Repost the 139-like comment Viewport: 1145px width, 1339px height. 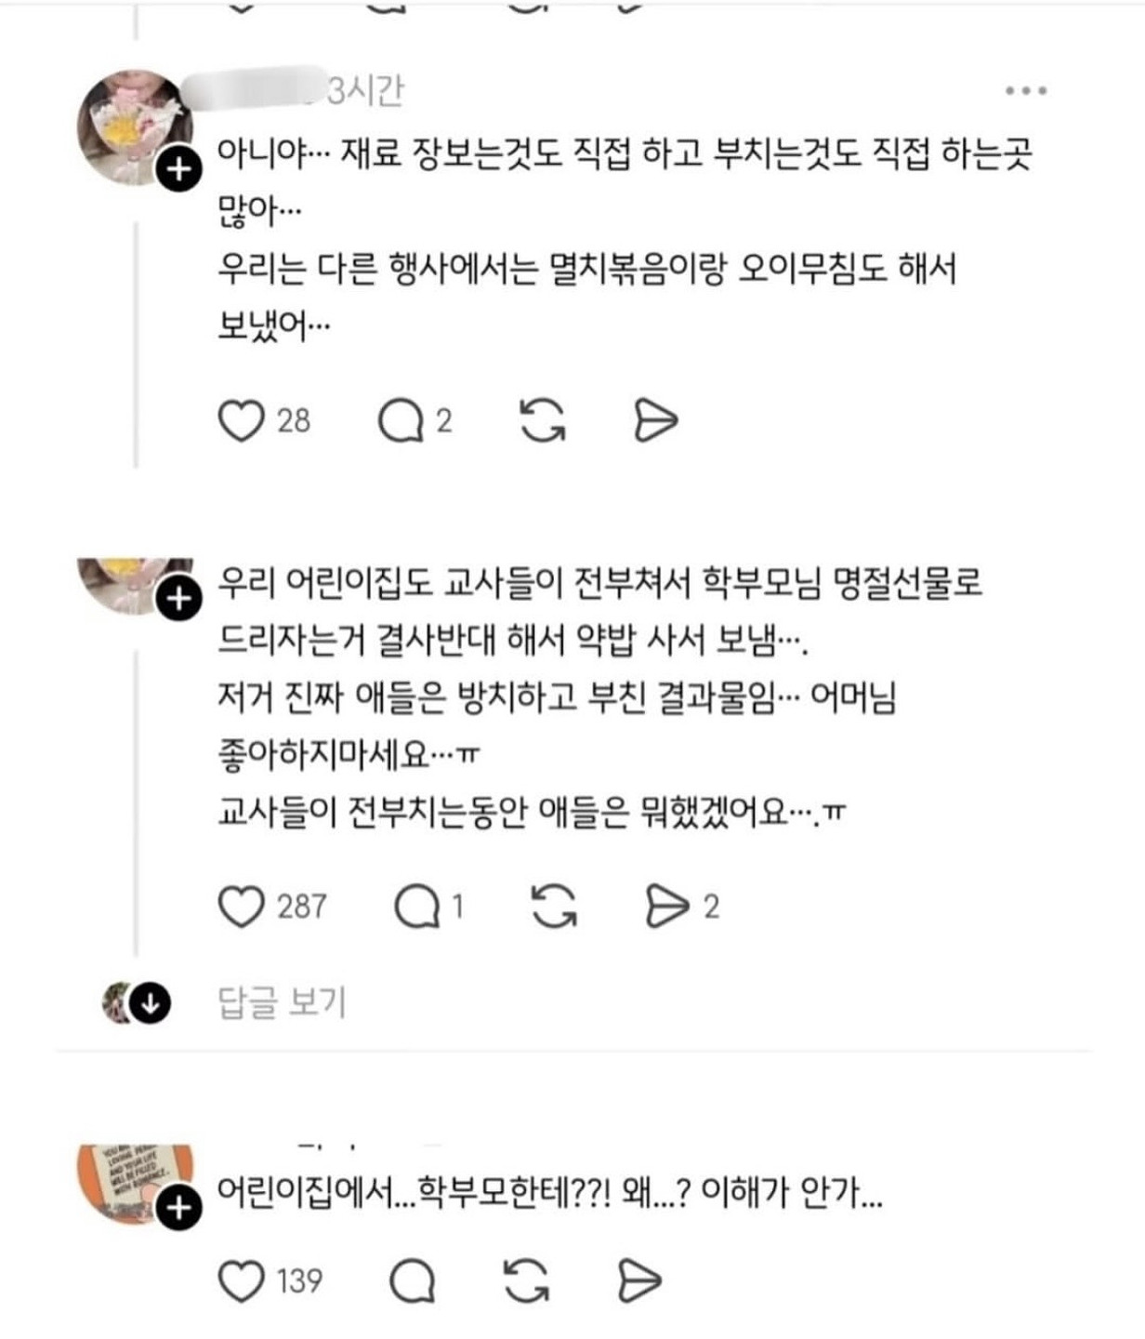(526, 1281)
